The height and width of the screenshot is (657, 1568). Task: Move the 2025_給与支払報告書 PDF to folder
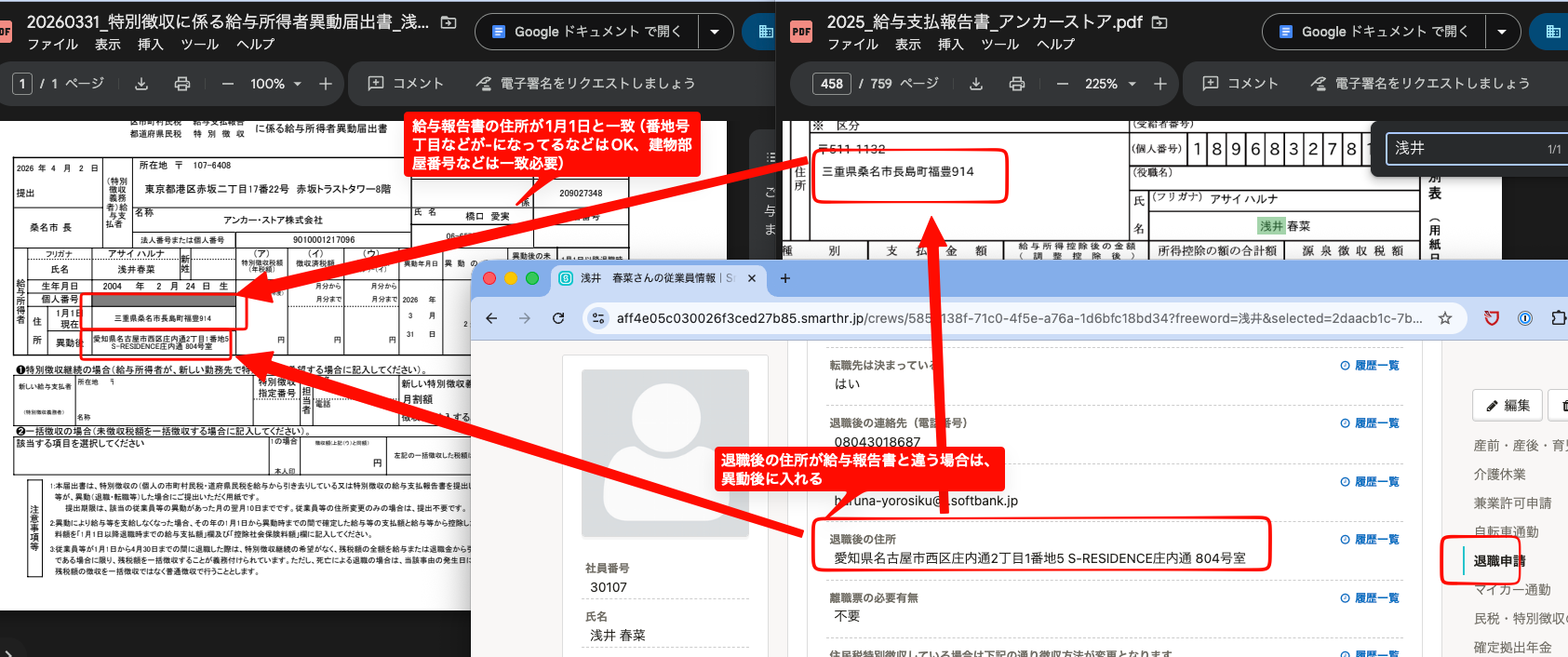point(1159,22)
